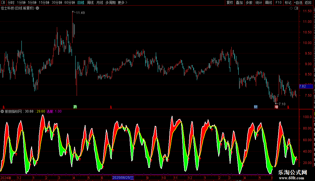Click the 叠加 overlay button
This screenshot has width=315, height=181.
(239, 3)
